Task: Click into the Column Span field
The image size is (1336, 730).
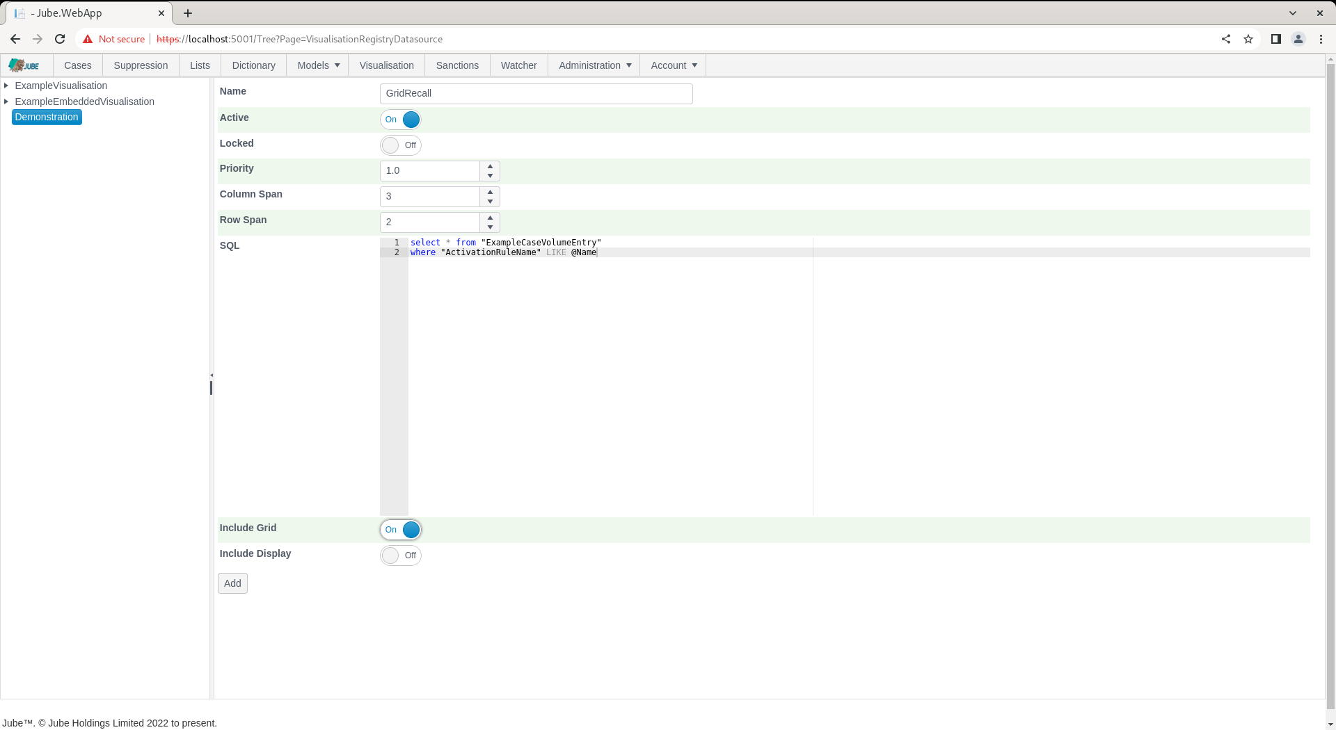Action: [x=430, y=197]
